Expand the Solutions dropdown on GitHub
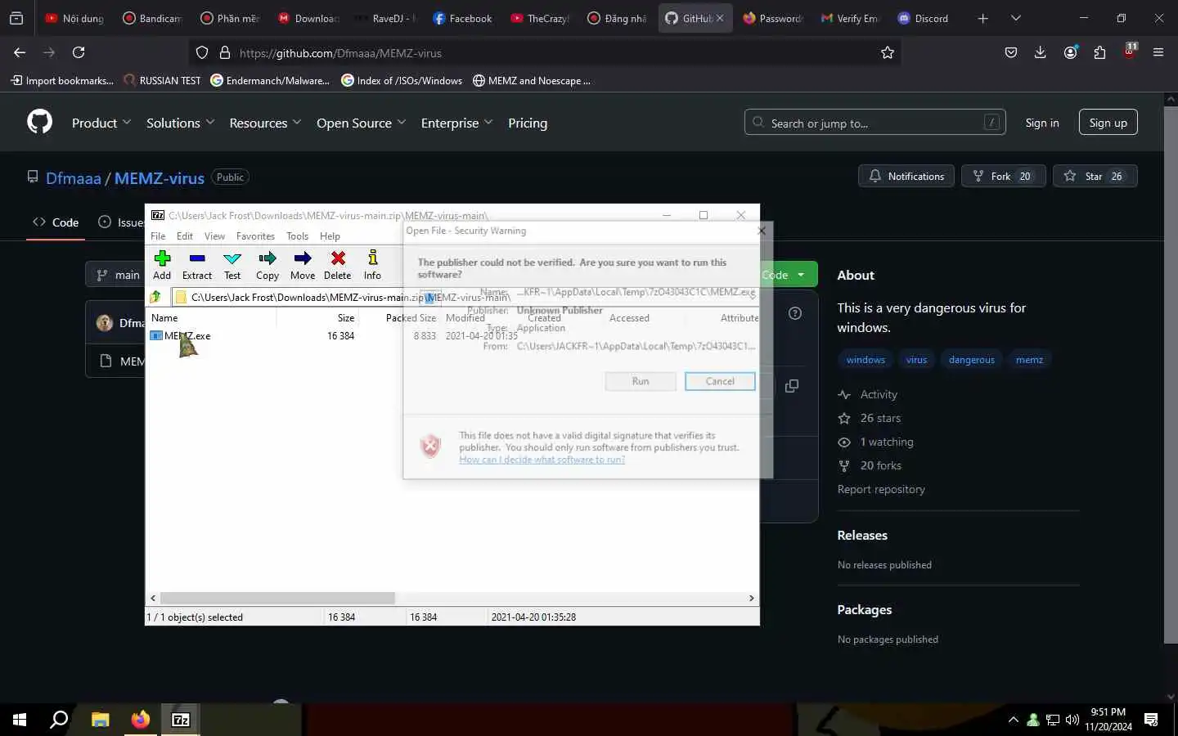 [x=181, y=123]
